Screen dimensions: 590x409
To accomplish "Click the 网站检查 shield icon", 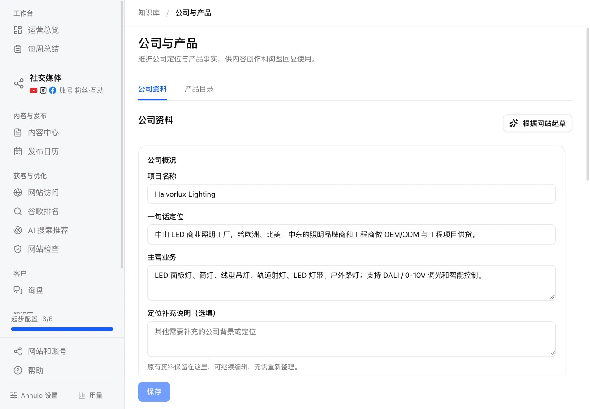I will pos(18,249).
